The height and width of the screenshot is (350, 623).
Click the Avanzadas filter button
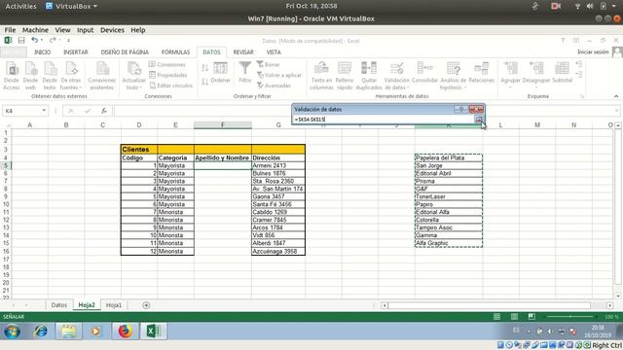coord(274,86)
